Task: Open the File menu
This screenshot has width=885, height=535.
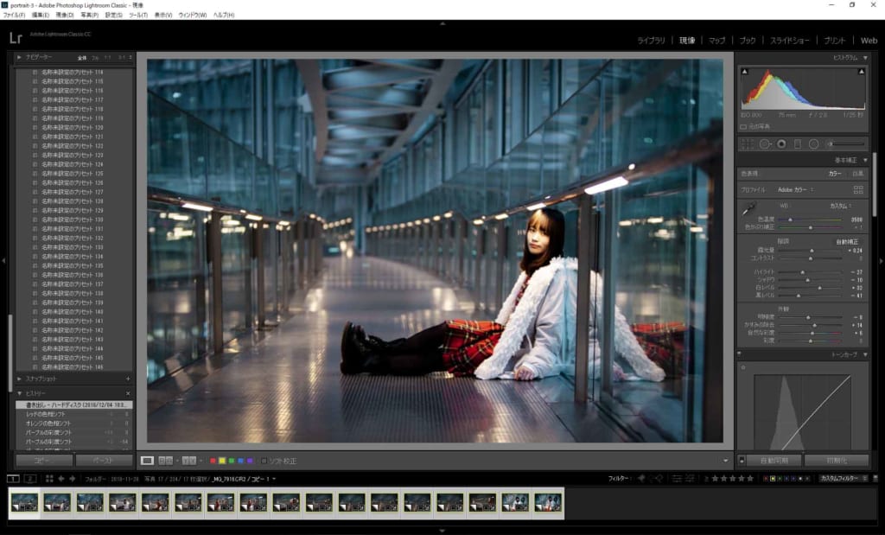Action: 14,16
